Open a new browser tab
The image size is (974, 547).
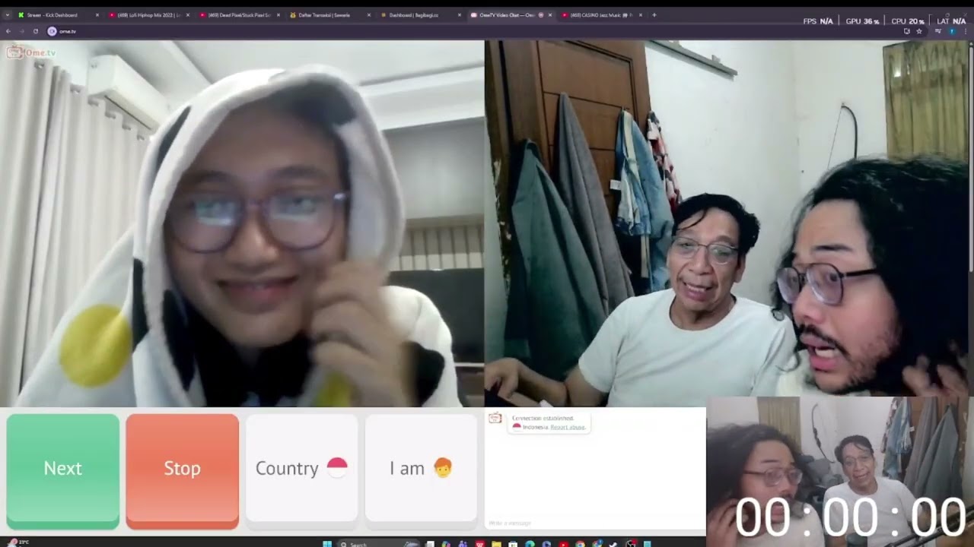point(654,15)
